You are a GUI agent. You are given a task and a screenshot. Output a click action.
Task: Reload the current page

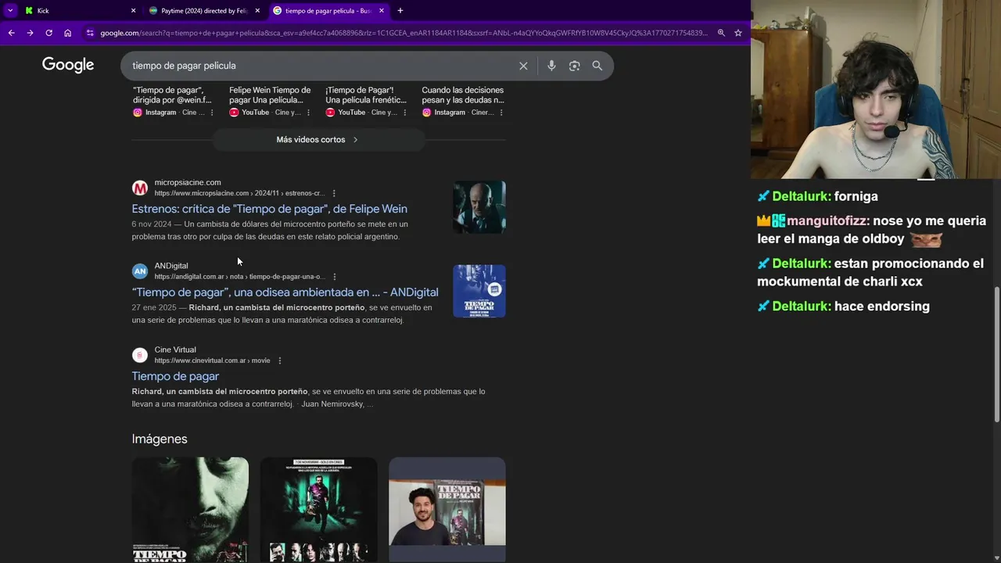48,33
